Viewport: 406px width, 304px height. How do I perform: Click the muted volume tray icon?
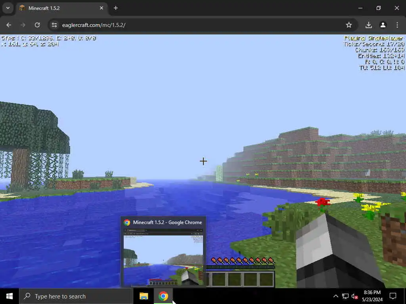point(355,296)
